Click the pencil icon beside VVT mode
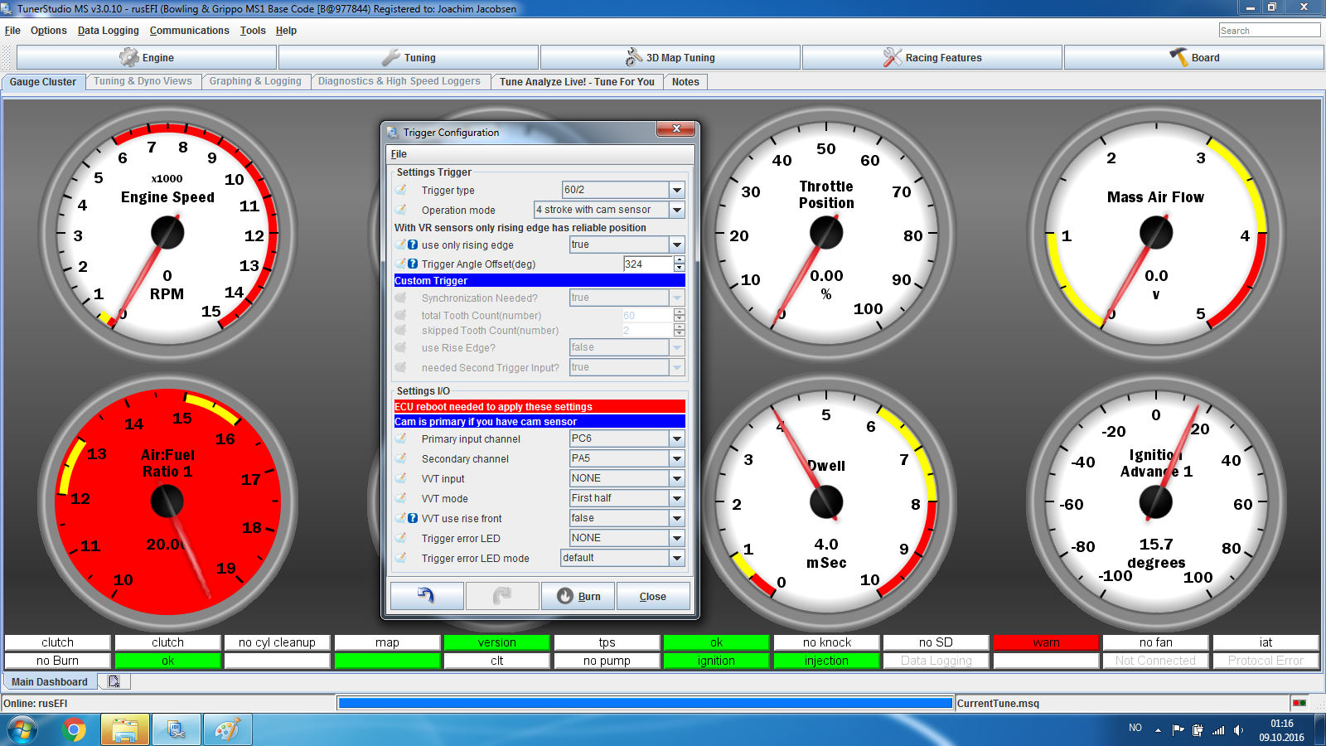The width and height of the screenshot is (1326, 746). [401, 498]
